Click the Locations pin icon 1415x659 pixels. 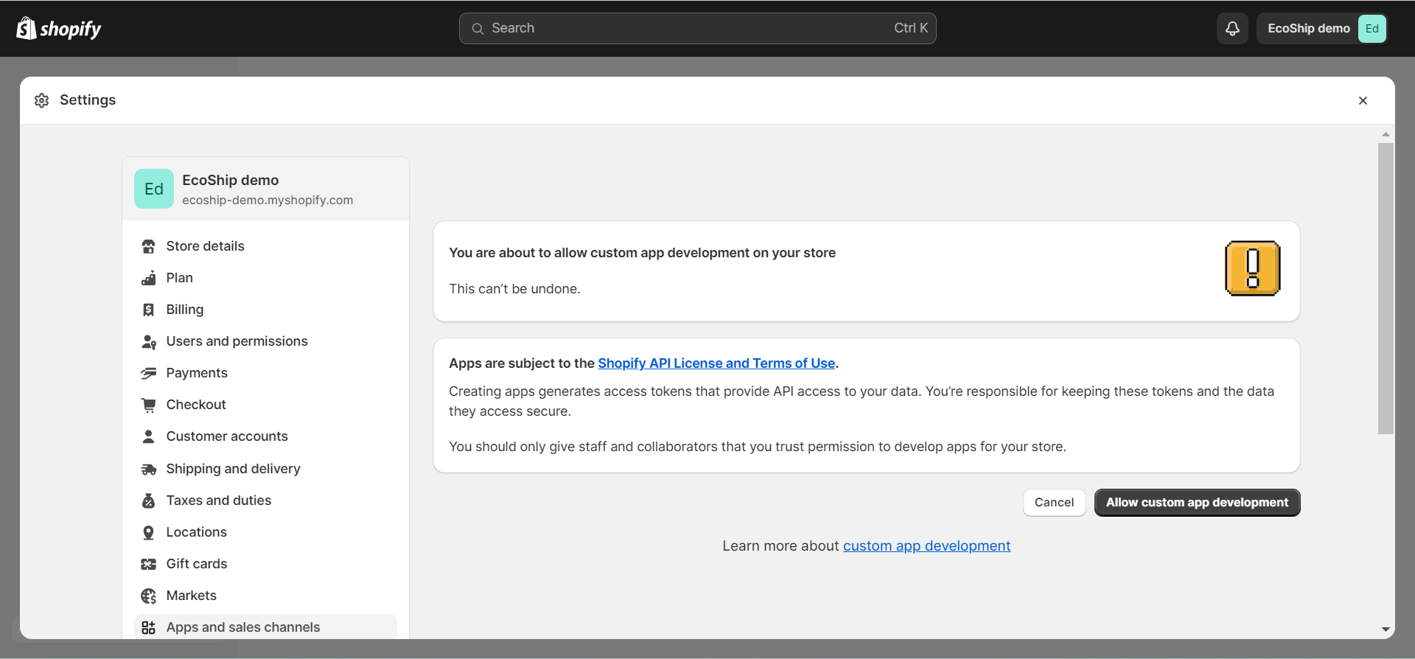tap(149, 532)
